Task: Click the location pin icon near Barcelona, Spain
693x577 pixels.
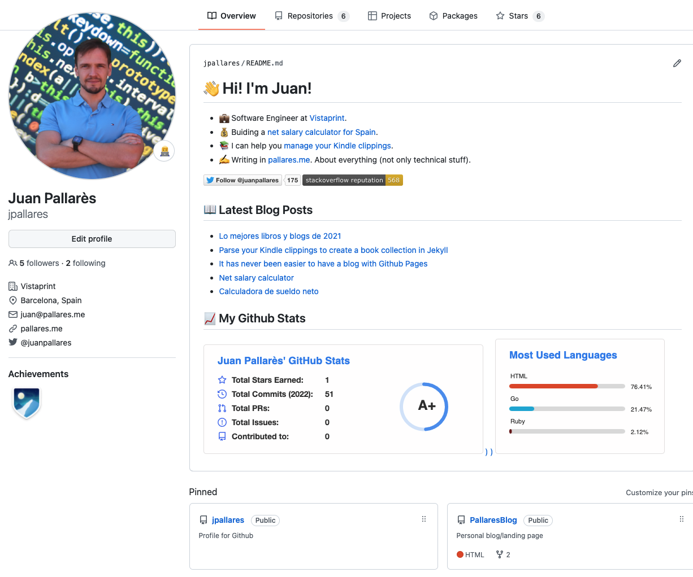Action: tap(12, 300)
